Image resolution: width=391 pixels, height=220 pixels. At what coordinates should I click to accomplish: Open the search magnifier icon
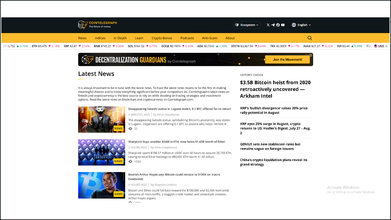(310, 38)
